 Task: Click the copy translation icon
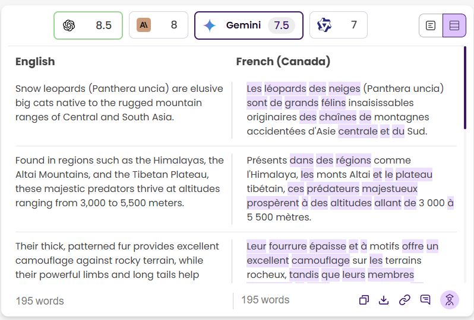(x=364, y=300)
